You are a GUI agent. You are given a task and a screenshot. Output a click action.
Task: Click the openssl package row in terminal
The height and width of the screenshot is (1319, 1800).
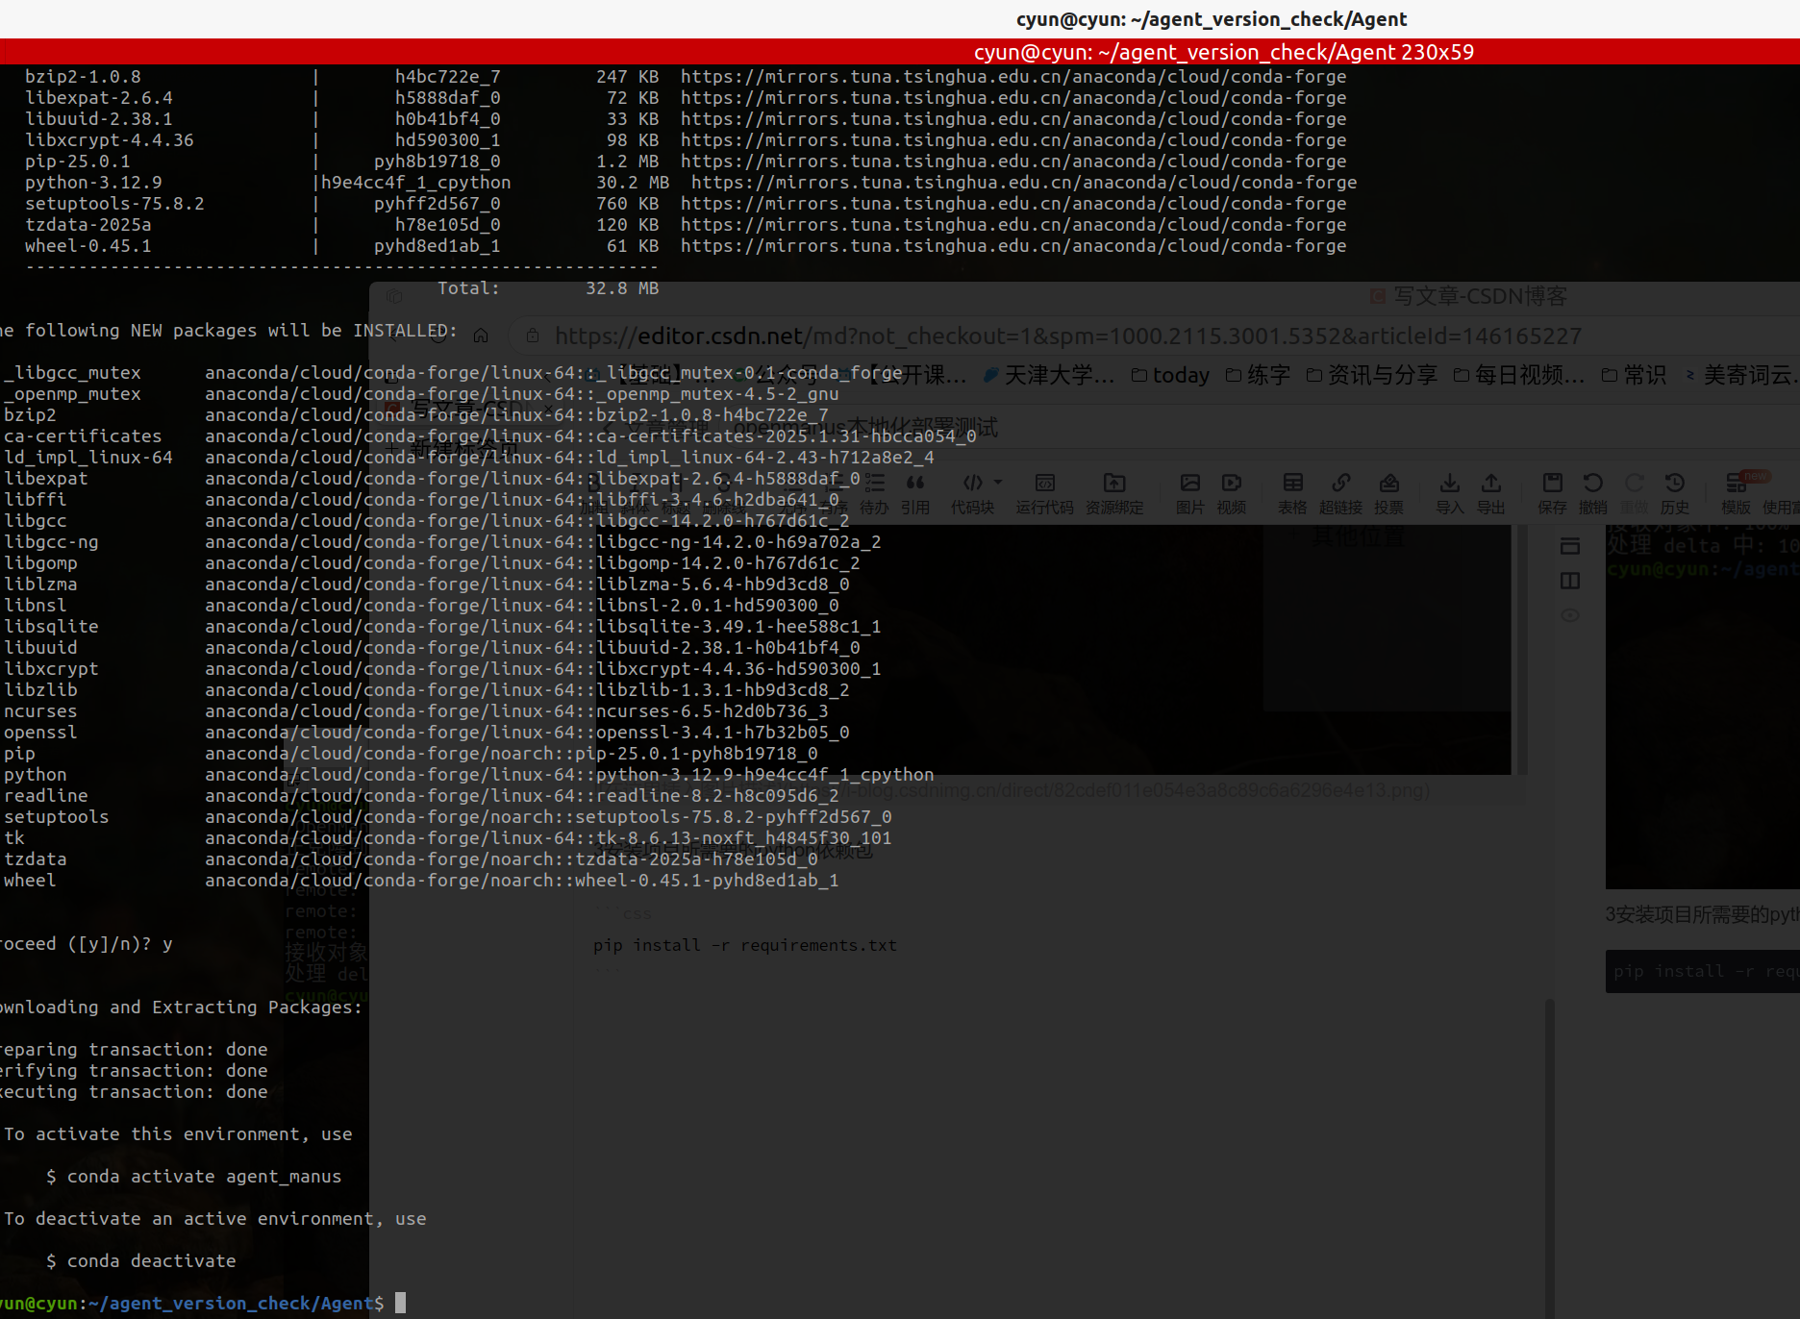(x=426, y=733)
